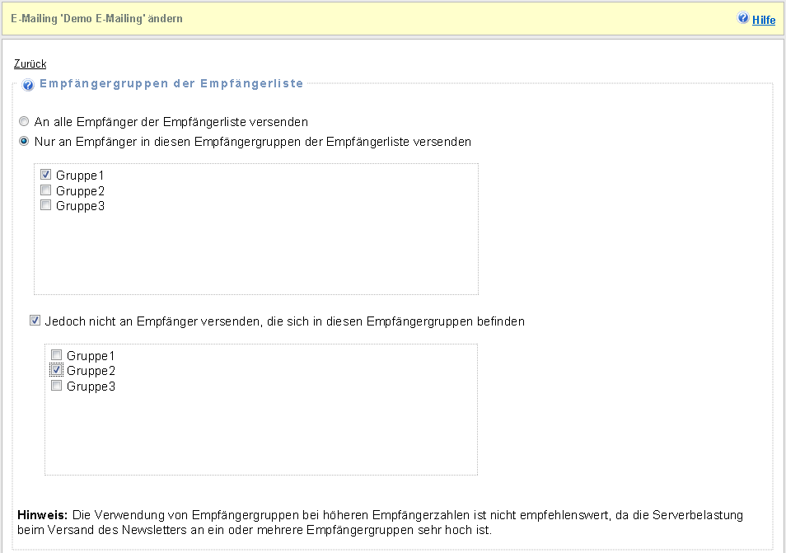Click the 'Empfängergruppen der Empfängerliste' section heading
Viewport: 786px width, 553px height.
[171, 83]
